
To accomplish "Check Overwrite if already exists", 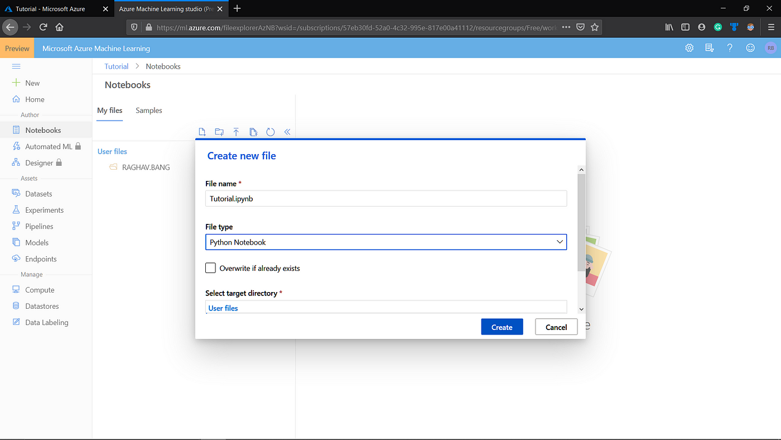I will pyautogui.click(x=210, y=268).
